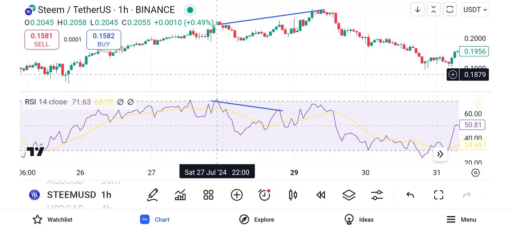Open the Watchlist tab

(x=52, y=220)
